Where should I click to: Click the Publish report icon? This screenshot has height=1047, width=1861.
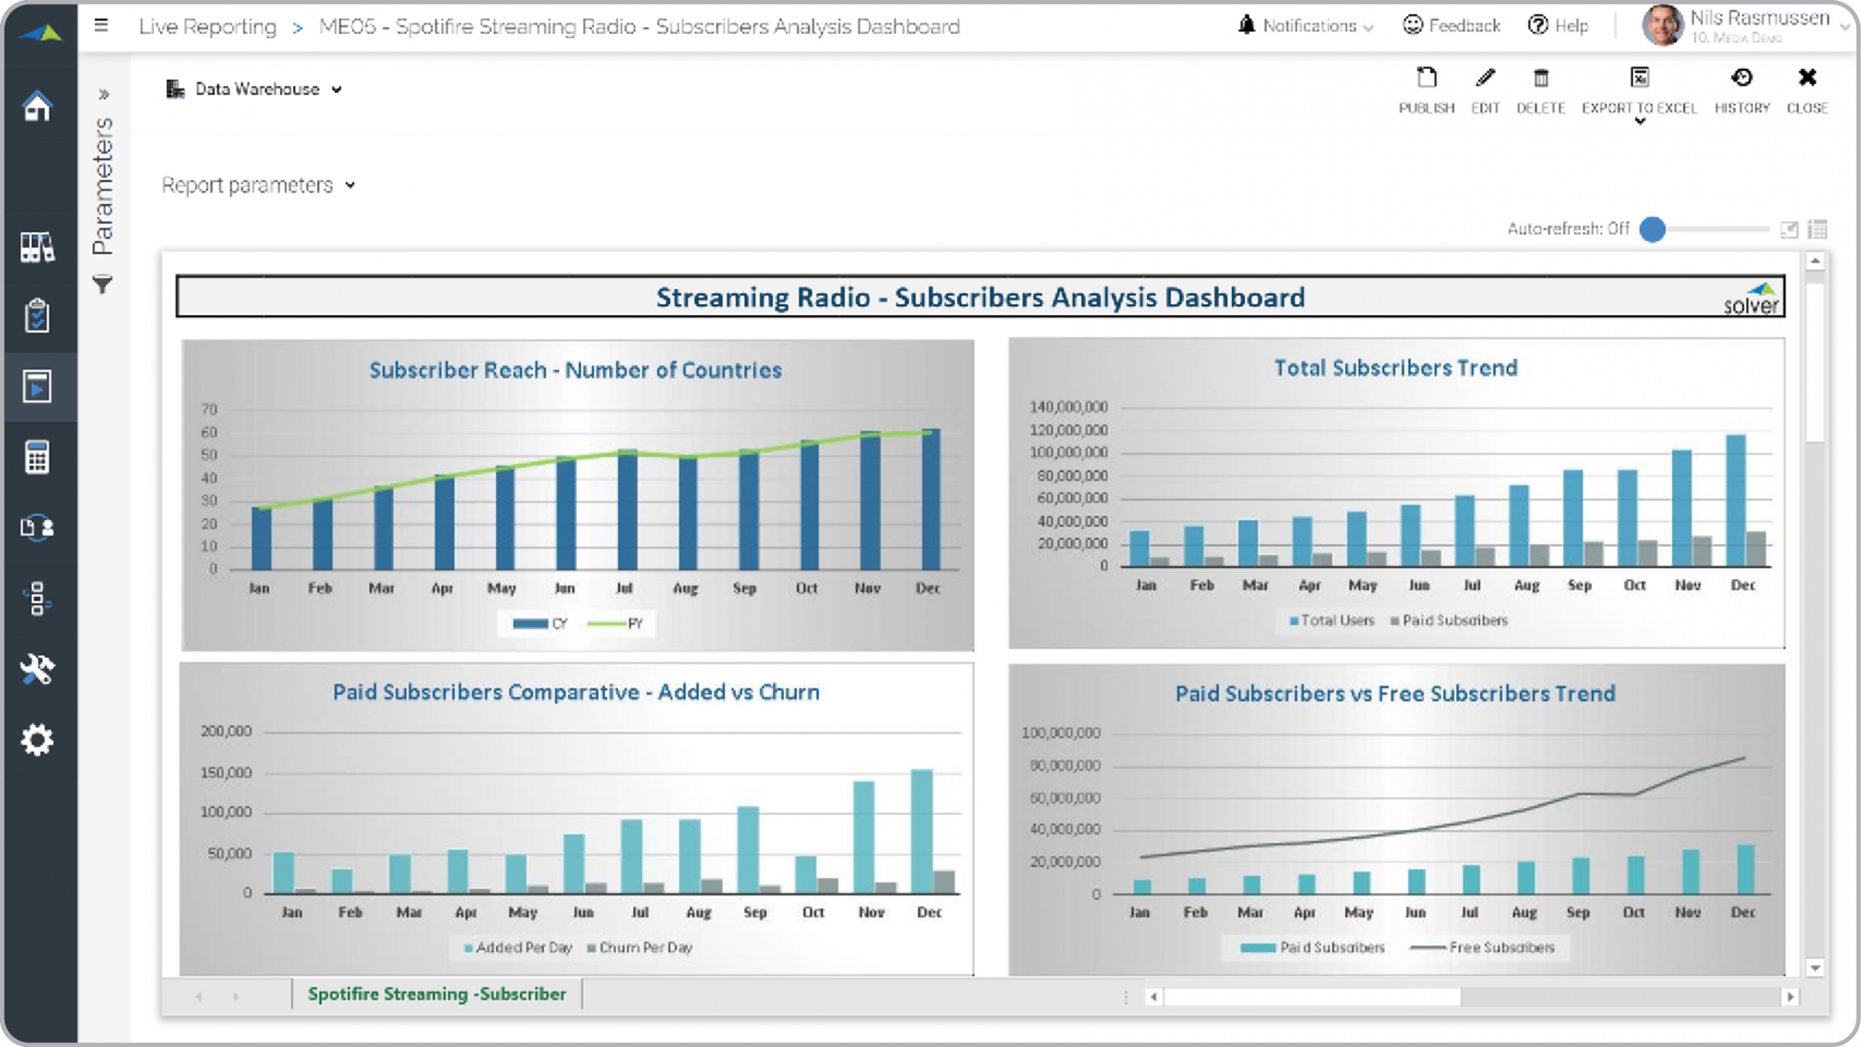pyautogui.click(x=1426, y=79)
